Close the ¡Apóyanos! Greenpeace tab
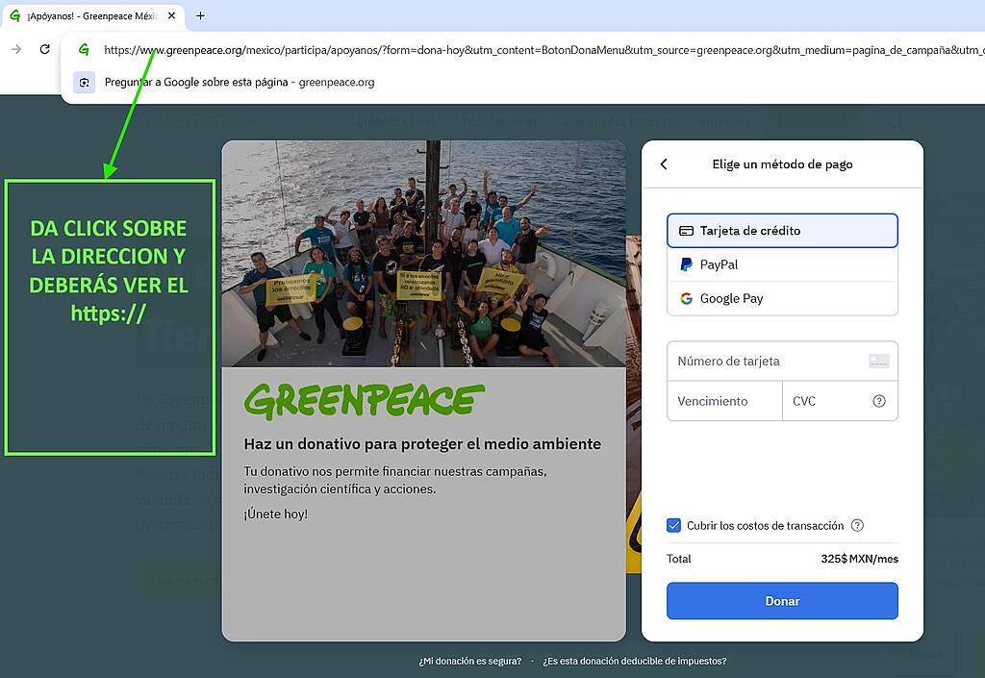Screen dimensions: 985x678 (173, 15)
